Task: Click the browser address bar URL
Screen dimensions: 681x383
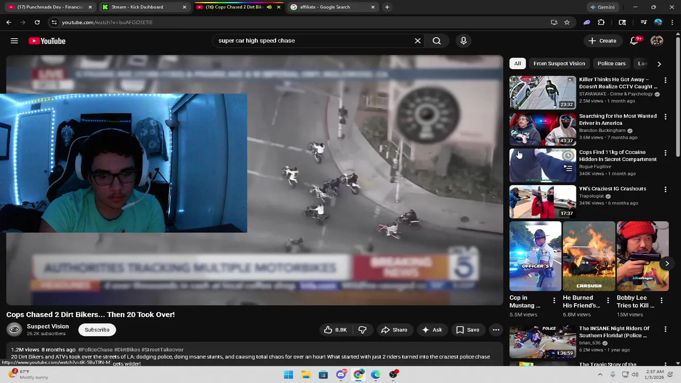Action: tap(107, 22)
